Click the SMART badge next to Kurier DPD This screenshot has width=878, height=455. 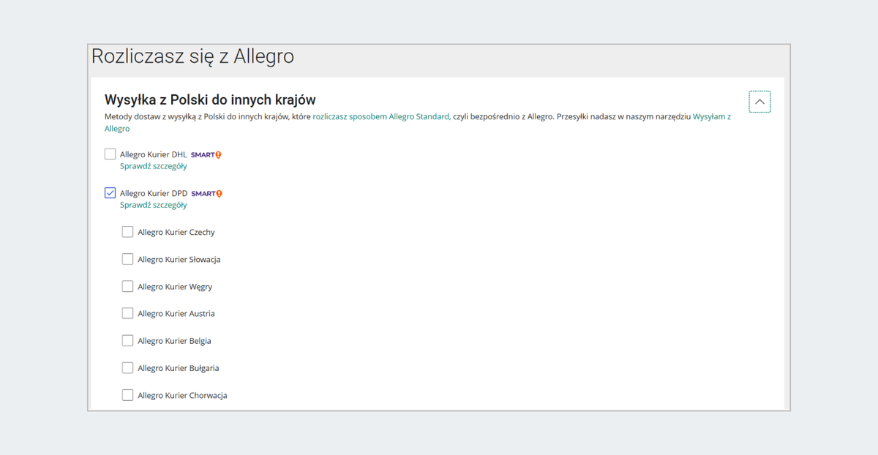(x=207, y=194)
